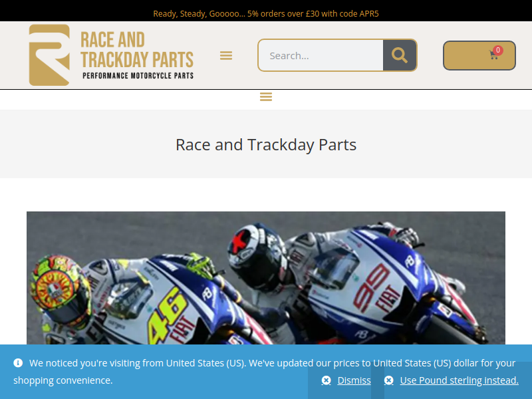Click the promo code APR5 banner text
The width and height of the screenshot is (532, 399).
266,13
